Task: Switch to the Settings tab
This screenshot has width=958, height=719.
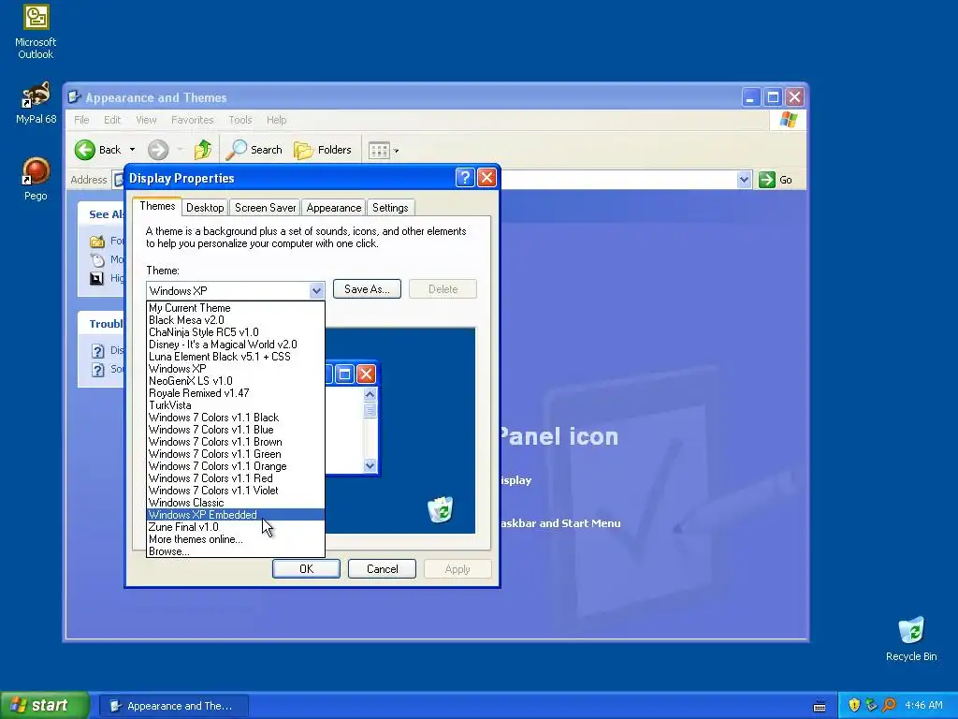Action: tap(390, 208)
